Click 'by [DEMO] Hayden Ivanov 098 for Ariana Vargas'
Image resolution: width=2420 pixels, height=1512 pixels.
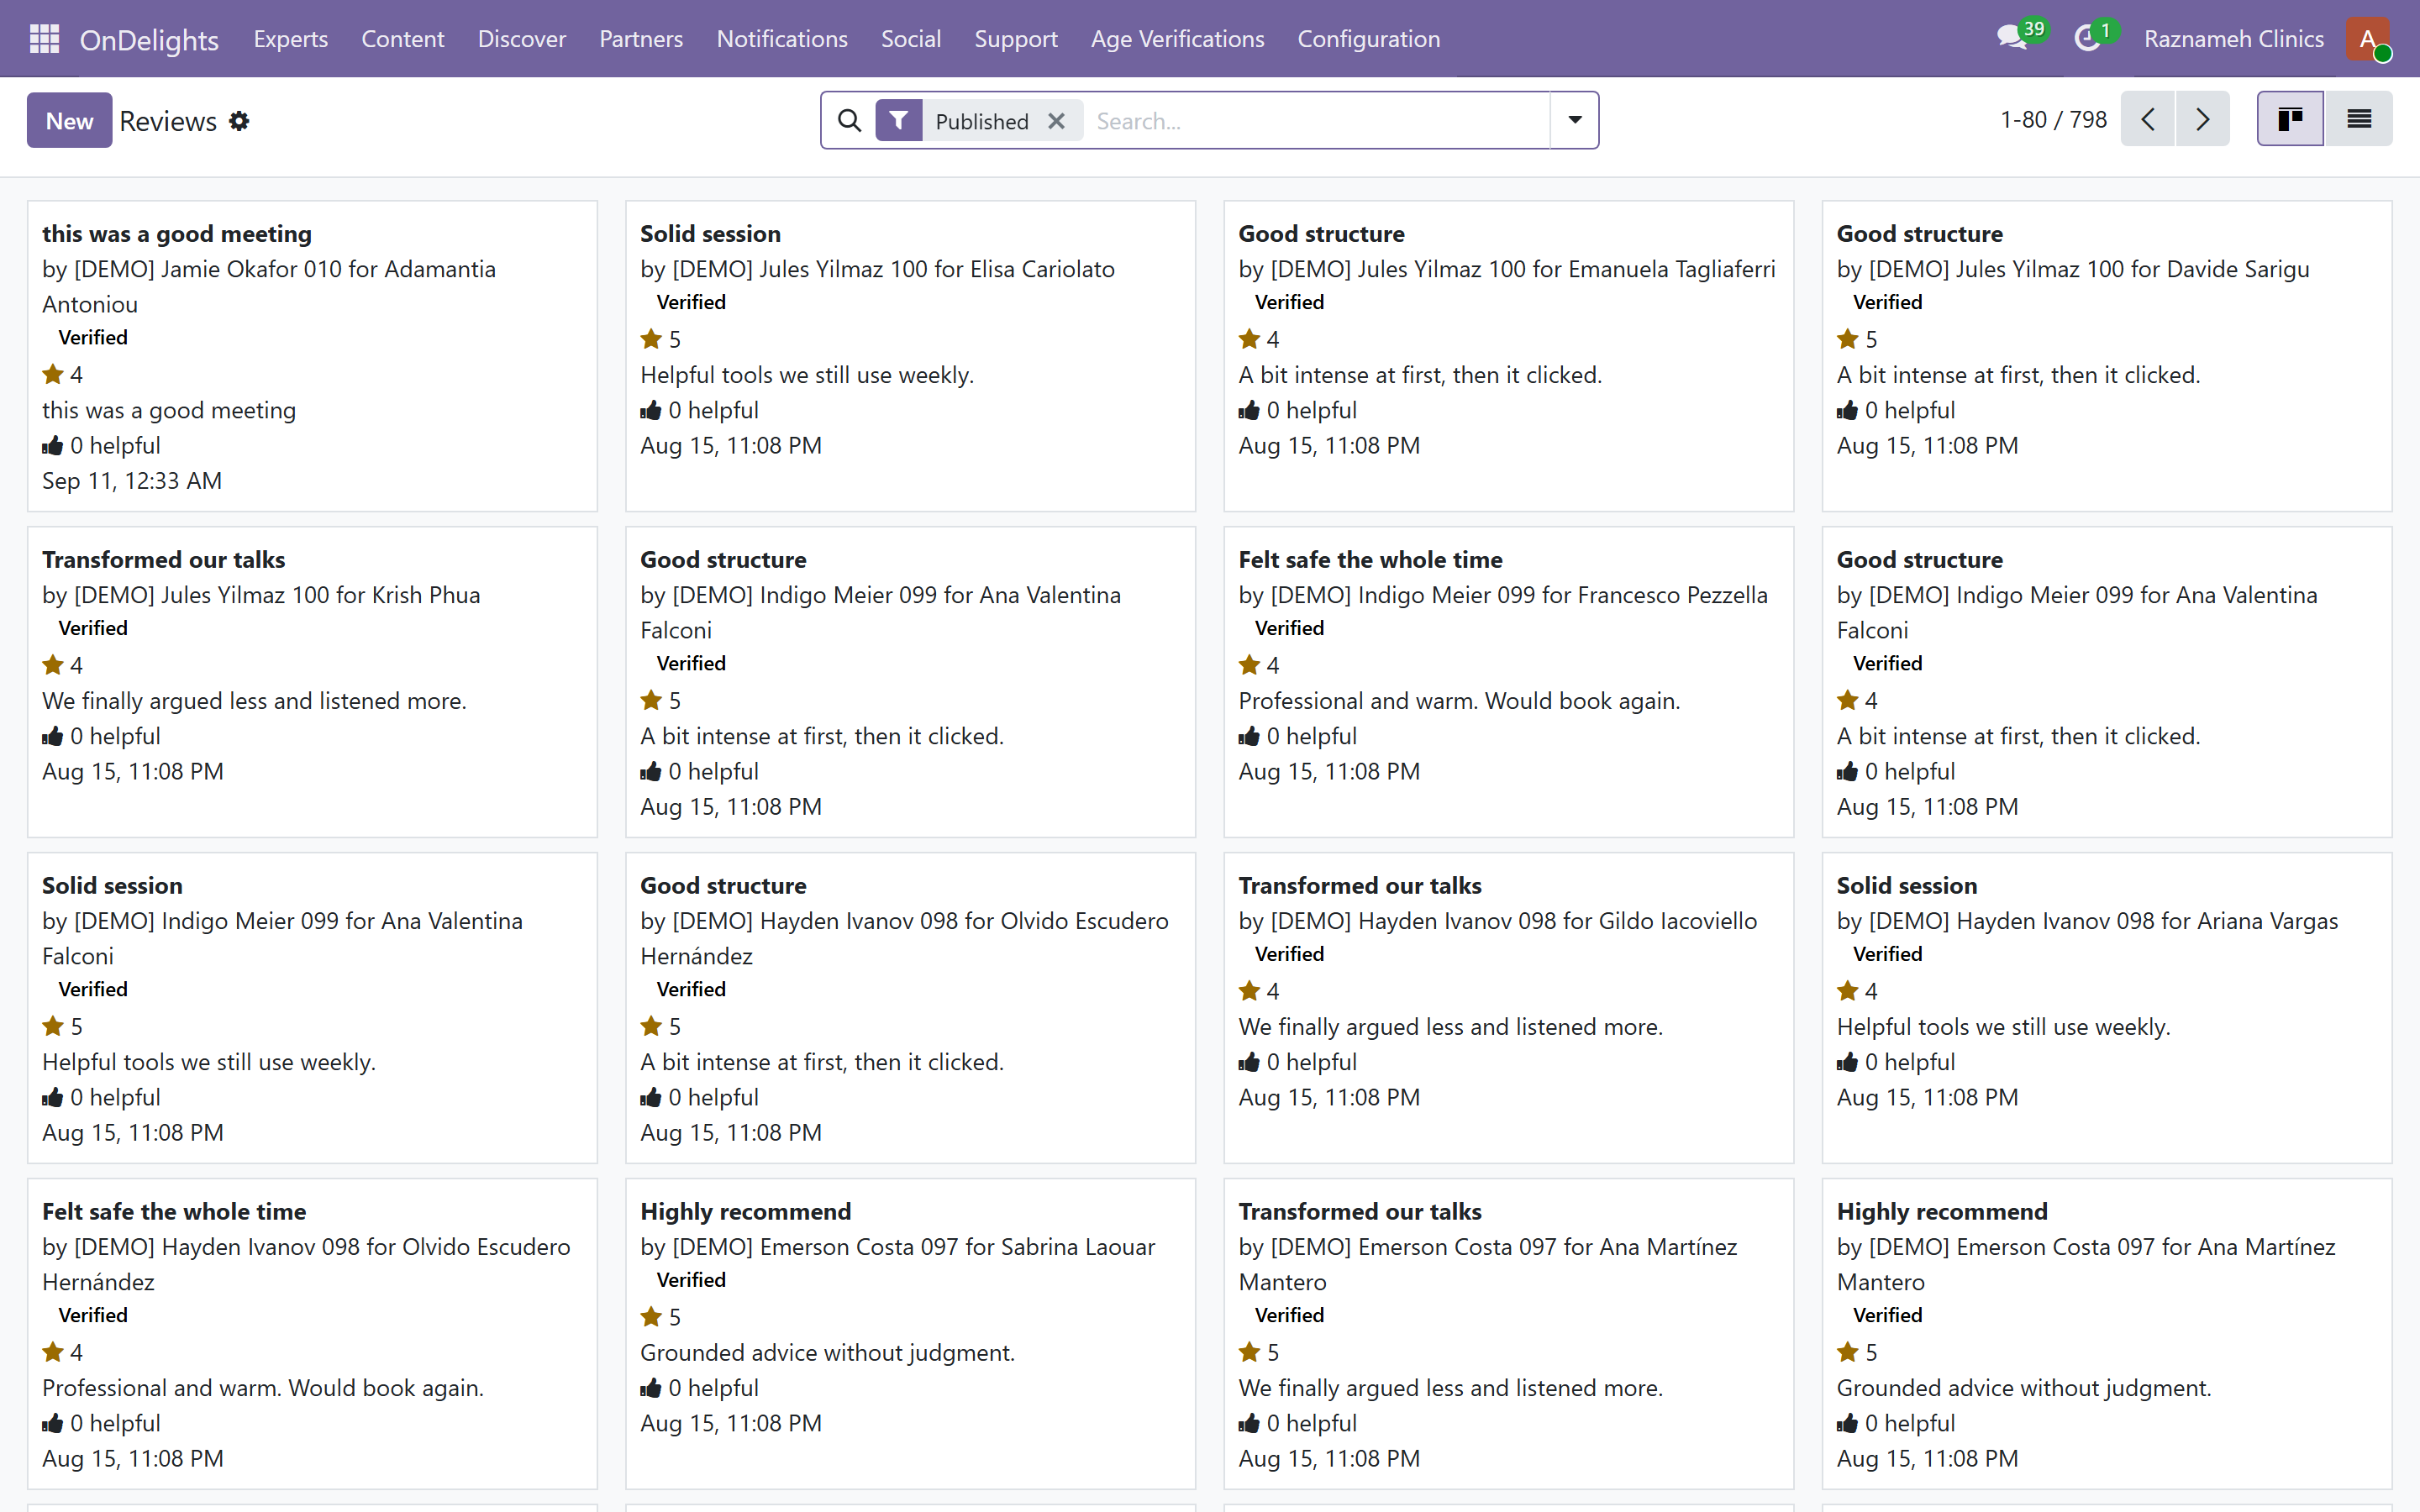click(x=2087, y=921)
